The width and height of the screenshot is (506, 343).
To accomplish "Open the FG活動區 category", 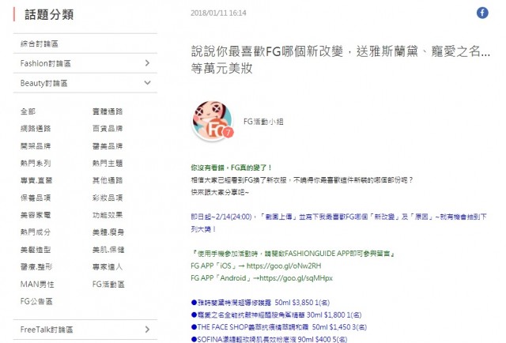I will click(x=107, y=283).
